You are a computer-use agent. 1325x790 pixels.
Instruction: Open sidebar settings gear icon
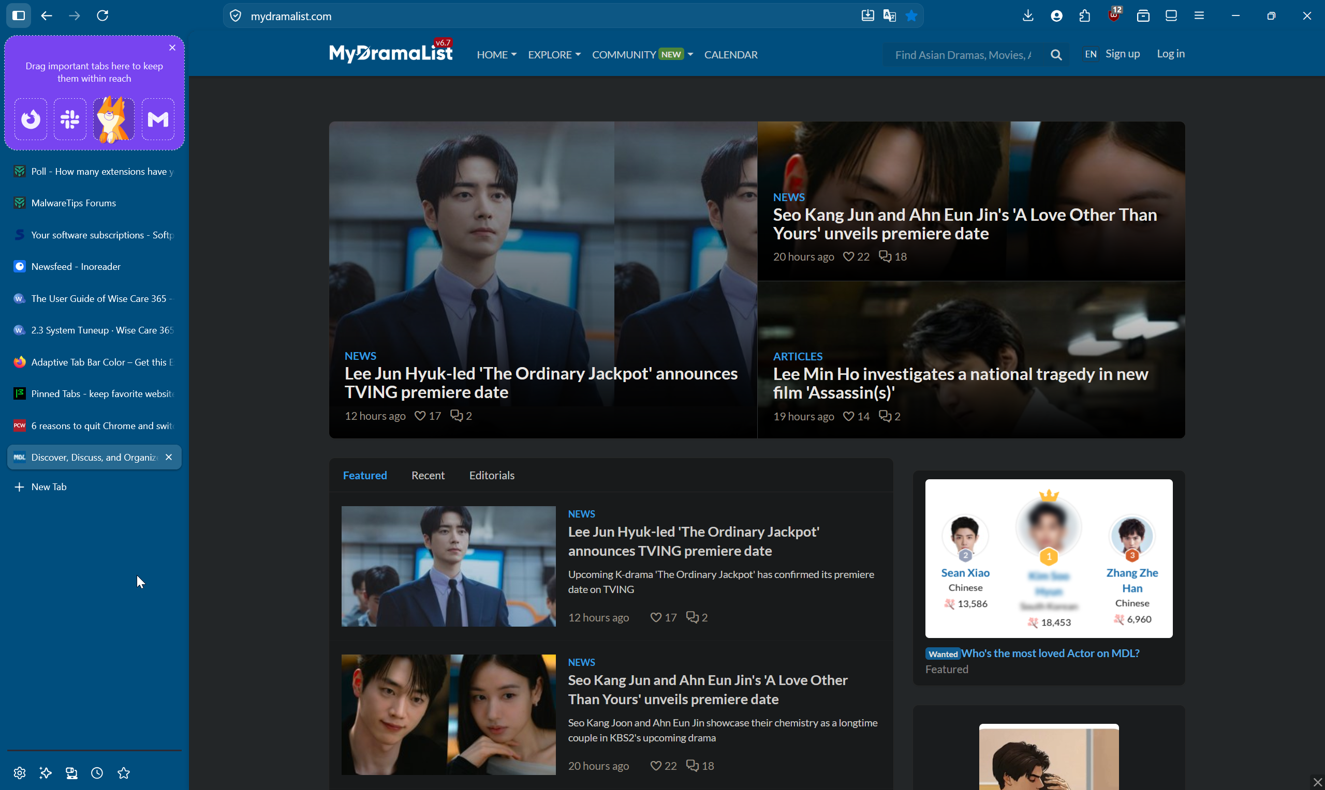coord(20,773)
